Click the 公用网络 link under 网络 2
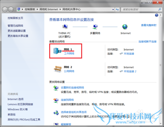The width and height of the screenshot is (164, 127). 69,71
